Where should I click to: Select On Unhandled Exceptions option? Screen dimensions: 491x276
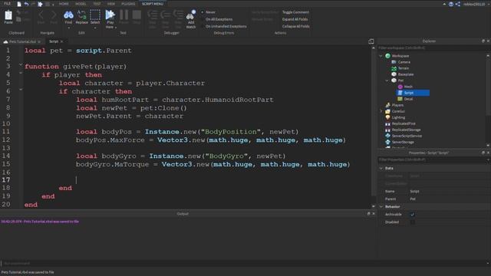[226, 27]
